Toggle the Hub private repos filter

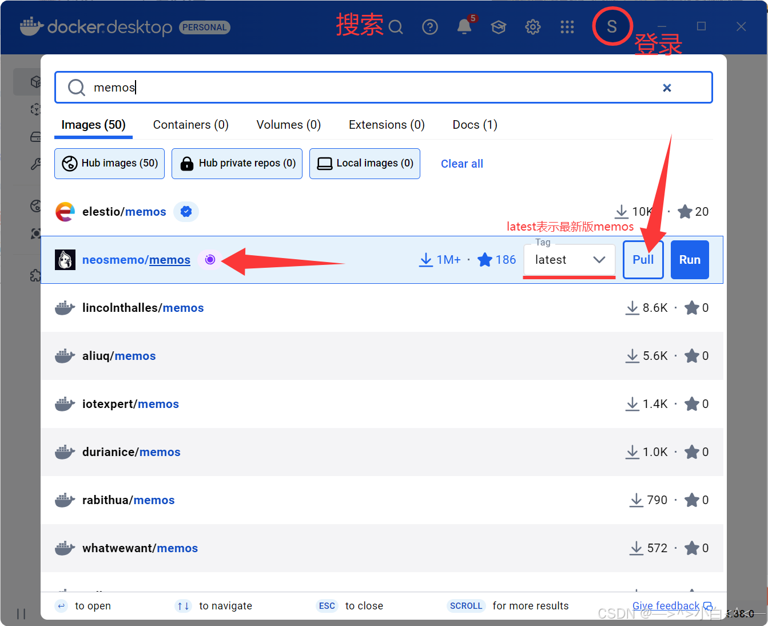237,164
